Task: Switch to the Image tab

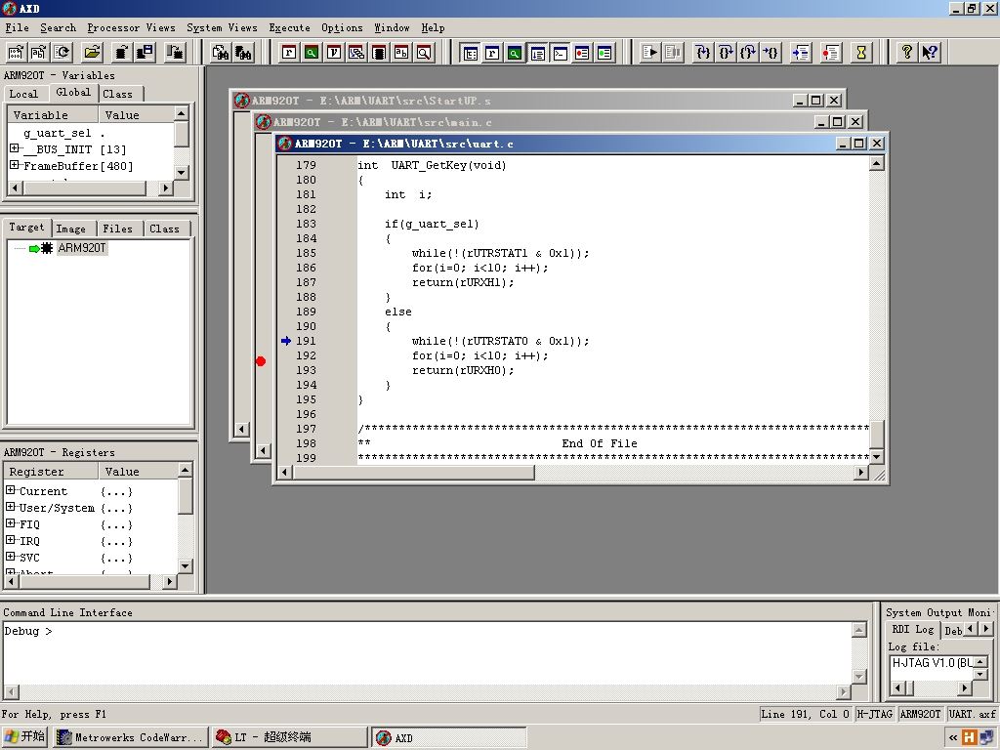Action: pyautogui.click(x=70, y=229)
